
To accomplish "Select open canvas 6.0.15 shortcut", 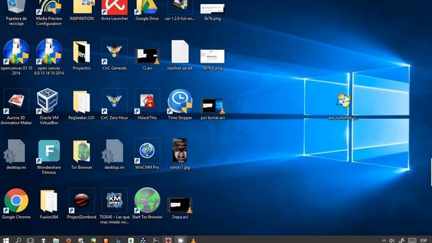I will tap(49, 57).
